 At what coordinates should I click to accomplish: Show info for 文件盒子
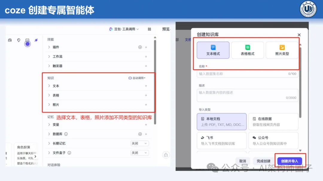pos(69,153)
